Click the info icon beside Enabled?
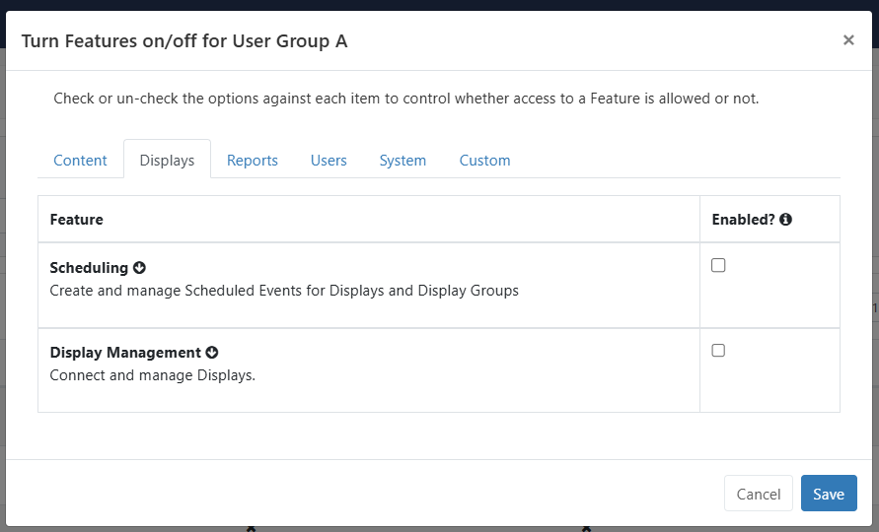Viewport: 879px width, 532px height. tap(786, 220)
